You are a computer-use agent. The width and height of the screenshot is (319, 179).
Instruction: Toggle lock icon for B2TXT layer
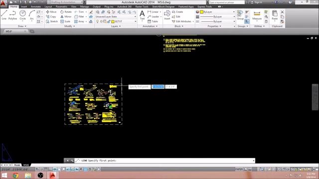[x=109, y=21]
